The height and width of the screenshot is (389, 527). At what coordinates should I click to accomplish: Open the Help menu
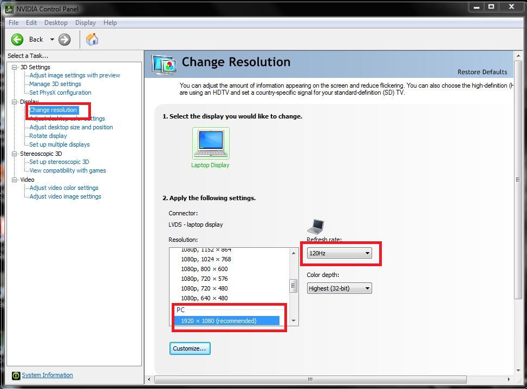coord(110,23)
